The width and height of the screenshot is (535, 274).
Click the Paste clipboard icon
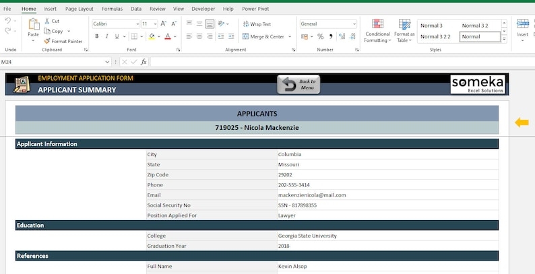click(x=33, y=25)
